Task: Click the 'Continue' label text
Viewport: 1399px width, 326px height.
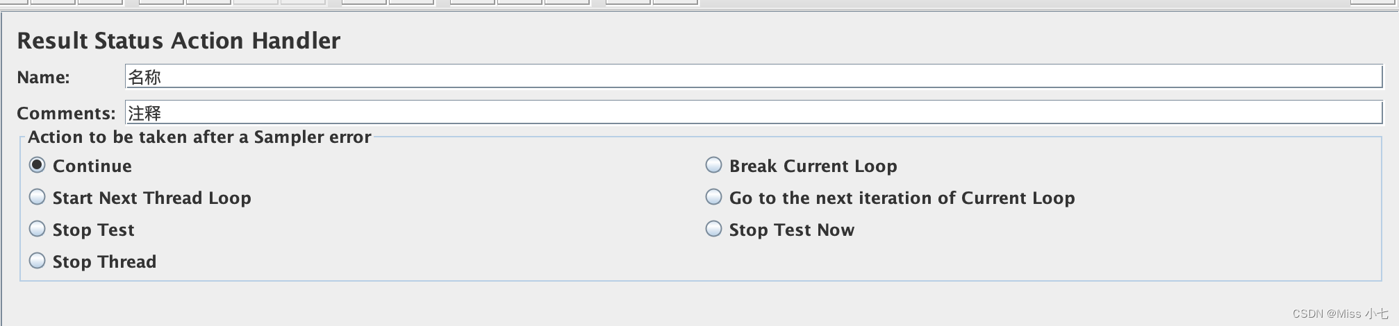Action: (92, 166)
